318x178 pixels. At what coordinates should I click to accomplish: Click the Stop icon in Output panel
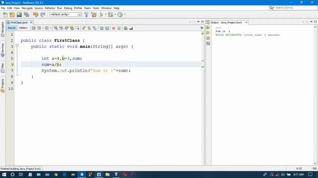coord(208,38)
